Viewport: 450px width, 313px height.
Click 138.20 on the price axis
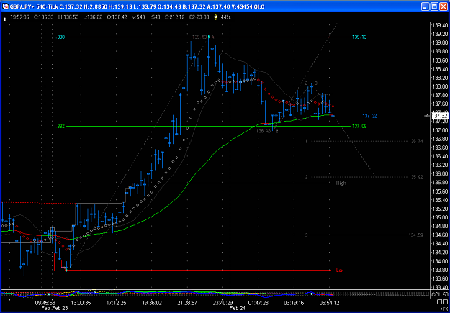(x=440, y=78)
